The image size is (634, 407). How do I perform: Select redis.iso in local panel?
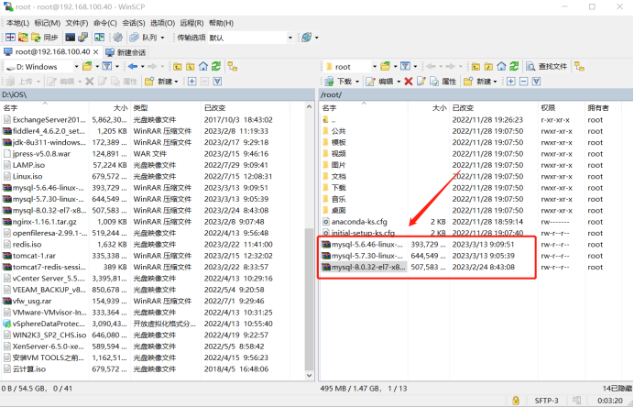click(27, 245)
